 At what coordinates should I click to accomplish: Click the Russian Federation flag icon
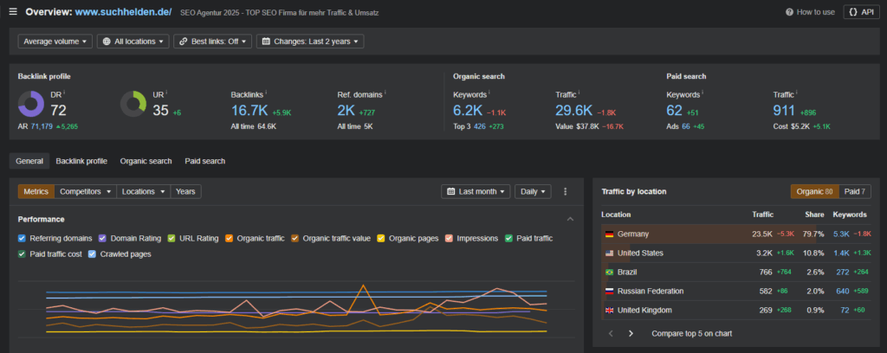click(x=609, y=292)
